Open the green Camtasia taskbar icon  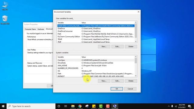(101, 106)
